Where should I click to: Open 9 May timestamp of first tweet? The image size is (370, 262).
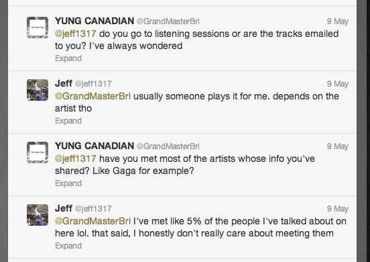(x=338, y=21)
